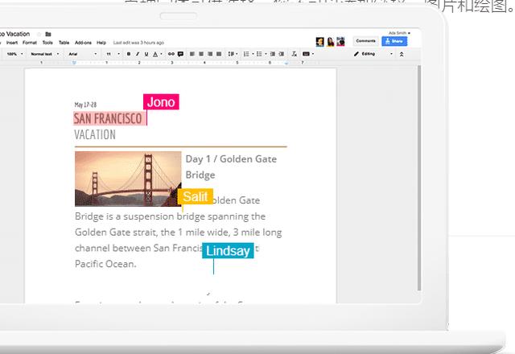Align text right
Viewport: 515px width, 354px height.
(210, 54)
